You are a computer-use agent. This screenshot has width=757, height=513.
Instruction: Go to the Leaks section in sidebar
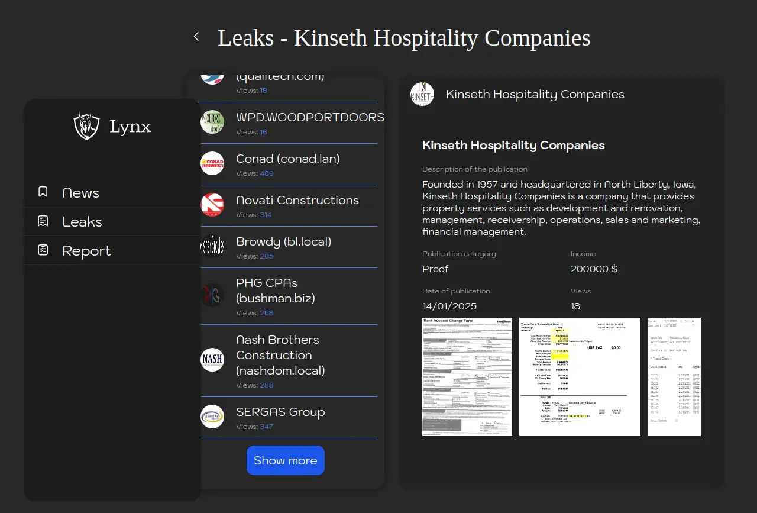(x=82, y=222)
